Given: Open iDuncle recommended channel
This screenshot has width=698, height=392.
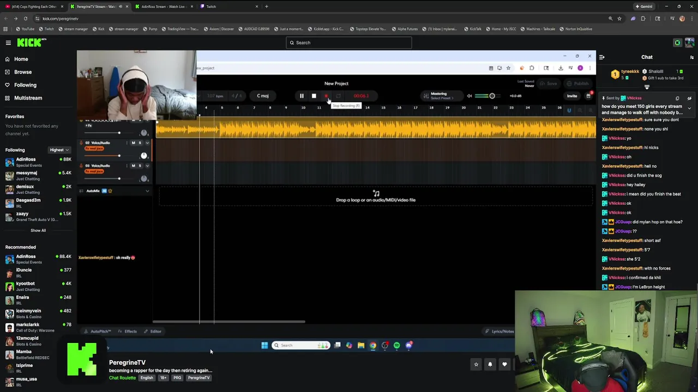Looking at the screenshot, I should click(x=38, y=273).
